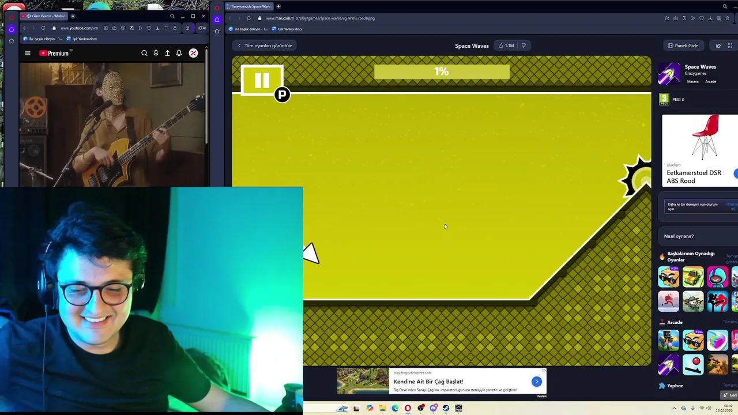Viewport: 738px width, 415px height.
Task: Hide the side panel with 'Paneli Gizle'
Action: click(x=684, y=46)
